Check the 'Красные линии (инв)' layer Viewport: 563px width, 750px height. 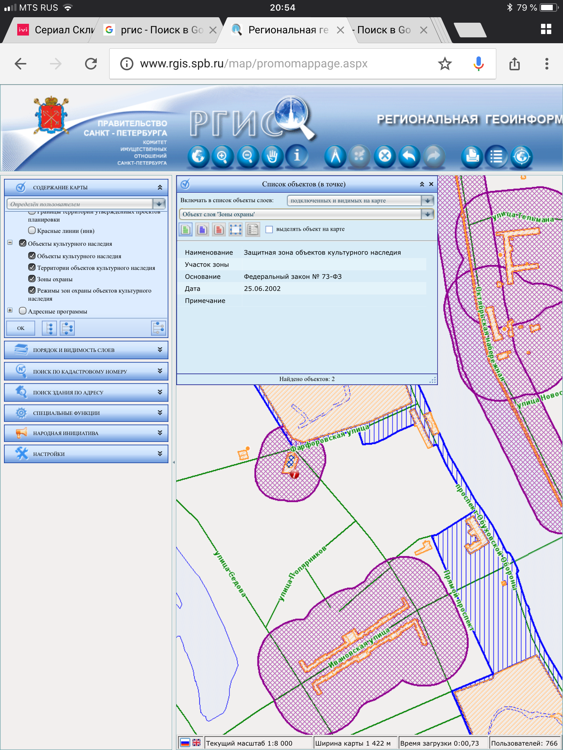tap(32, 230)
